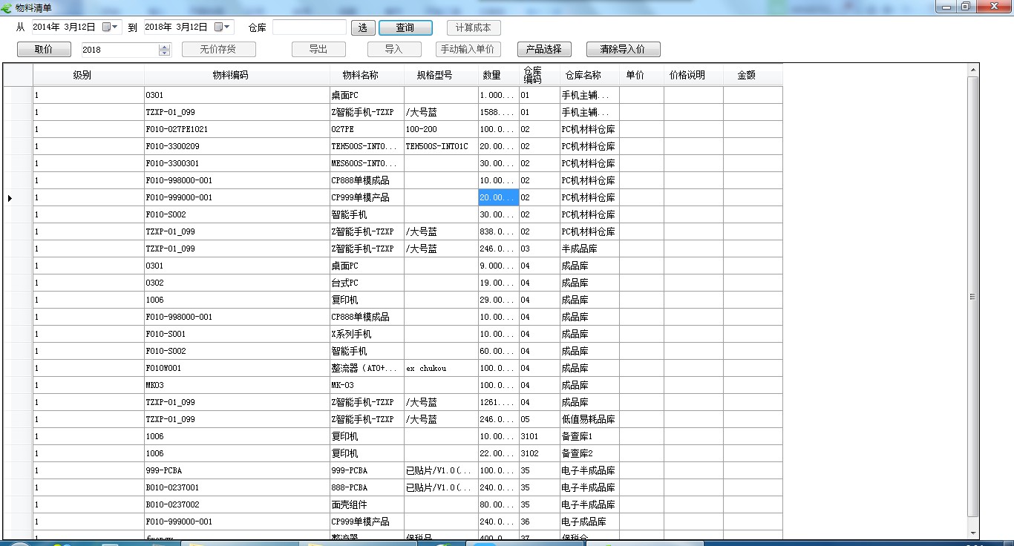Decrease the year value with down spinner
The image size is (1014, 546).
[165, 53]
